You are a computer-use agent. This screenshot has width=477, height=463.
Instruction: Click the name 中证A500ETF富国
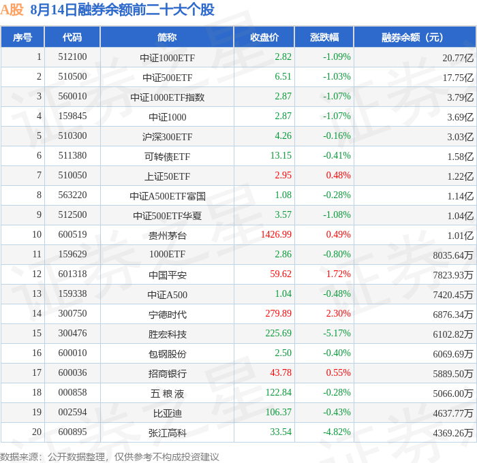[x=168, y=196]
